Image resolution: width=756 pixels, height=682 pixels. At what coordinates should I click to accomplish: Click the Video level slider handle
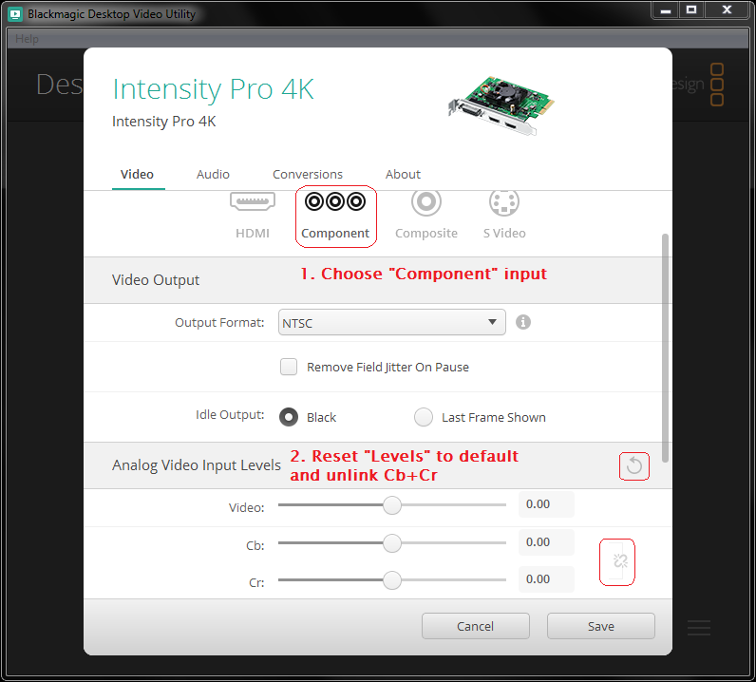(392, 505)
